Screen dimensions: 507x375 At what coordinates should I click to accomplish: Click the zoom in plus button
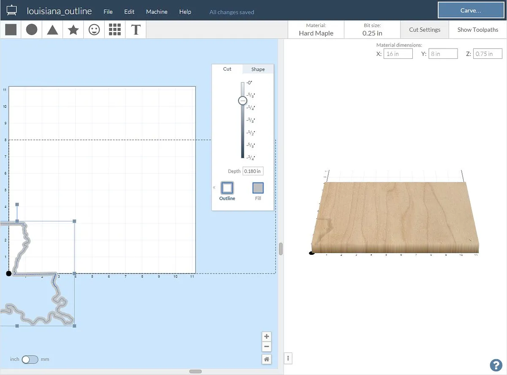pyautogui.click(x=267, y=336)
